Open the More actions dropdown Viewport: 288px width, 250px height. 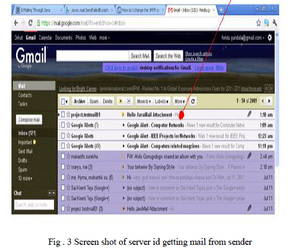pyautogui.click(x=180, y=101)
